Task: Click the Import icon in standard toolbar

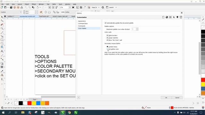Action: [50, 7]
